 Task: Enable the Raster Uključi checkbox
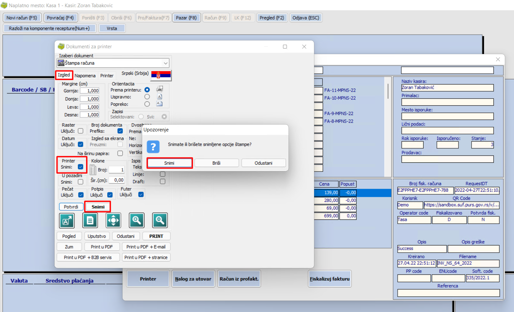click(x=81, y=131)
